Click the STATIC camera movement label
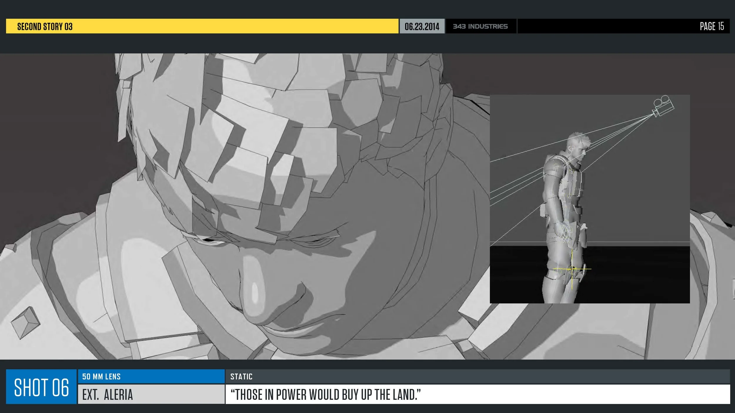 [x=241, y=377]
